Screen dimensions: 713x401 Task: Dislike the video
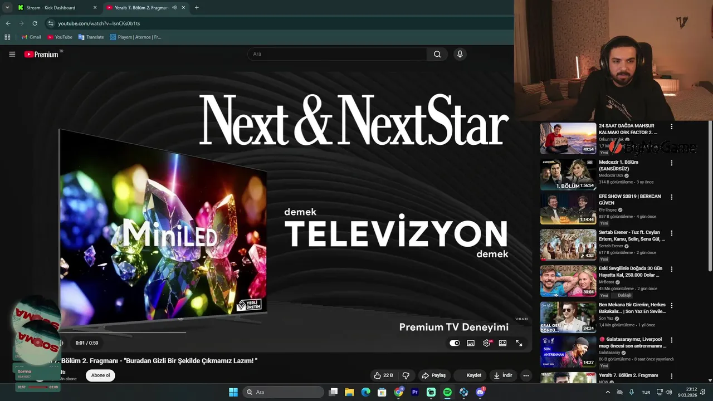pos(406,375)
